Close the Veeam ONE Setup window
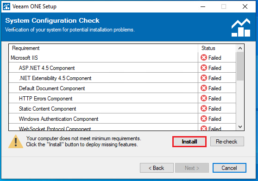This screenshot has width=258, height=181. (245, 6)
